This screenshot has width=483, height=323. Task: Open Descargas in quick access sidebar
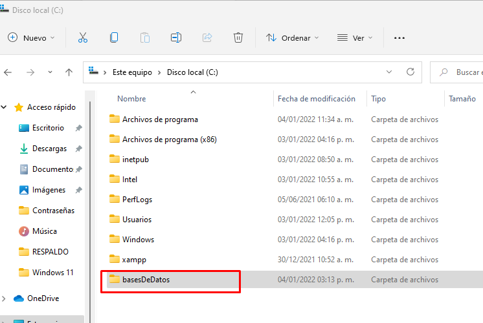click(49, 149)
